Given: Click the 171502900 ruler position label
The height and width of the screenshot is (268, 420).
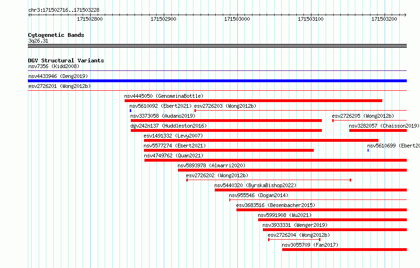Looking at the screenshot, I should point(163,19).
